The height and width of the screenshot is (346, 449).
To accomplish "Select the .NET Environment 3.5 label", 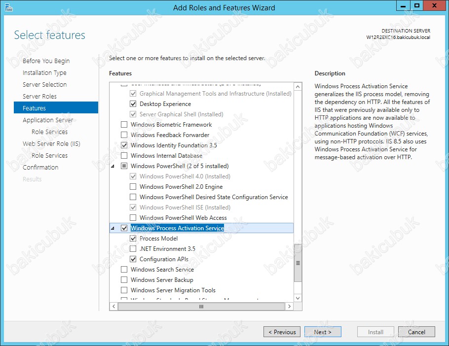I will (167, 248).
